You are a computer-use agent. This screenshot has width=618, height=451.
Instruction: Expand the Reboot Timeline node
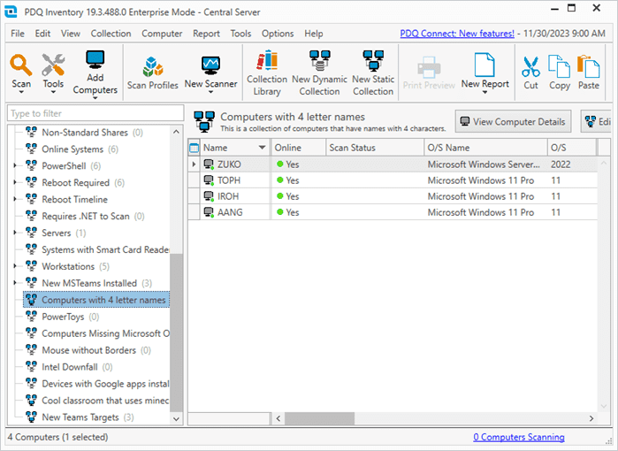click(15, 200)
